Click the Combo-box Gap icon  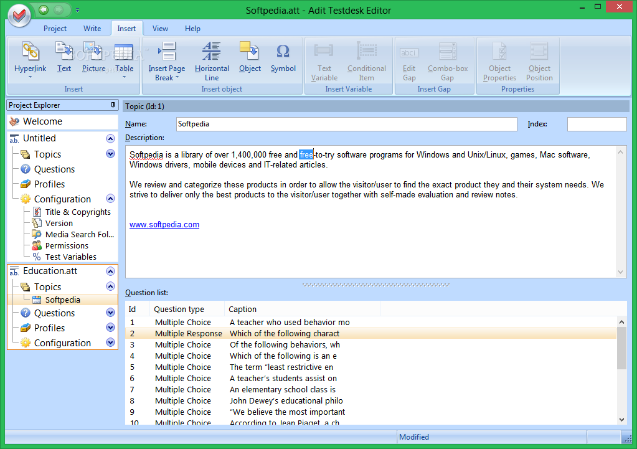[x=447, y=51]
